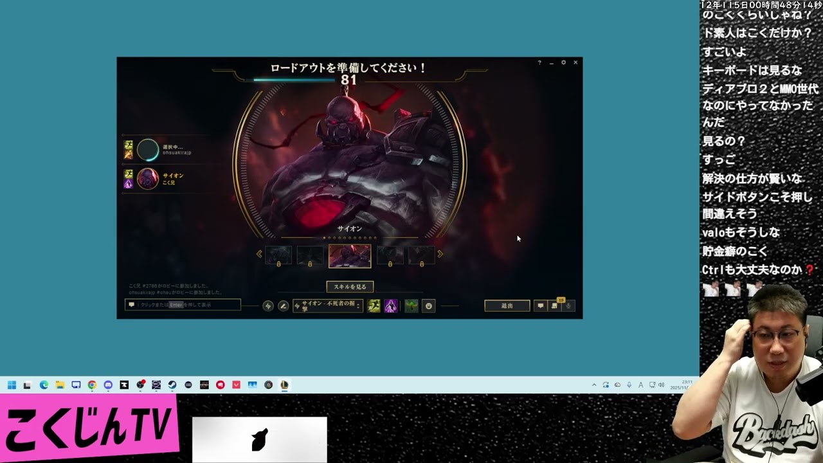Launch Microsoft Edge from taskbar
The width and height of the screenshot is (823, 463).
(44, 385)
